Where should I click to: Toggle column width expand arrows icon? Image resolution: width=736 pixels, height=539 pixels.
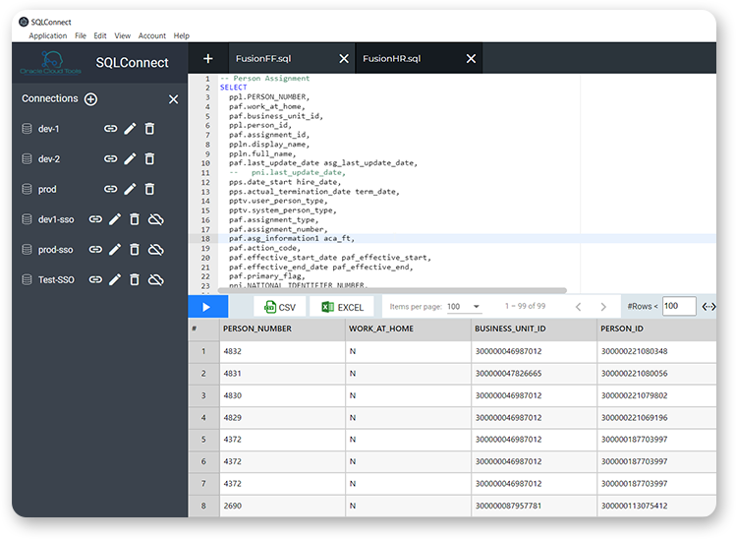tap(708, 307)
